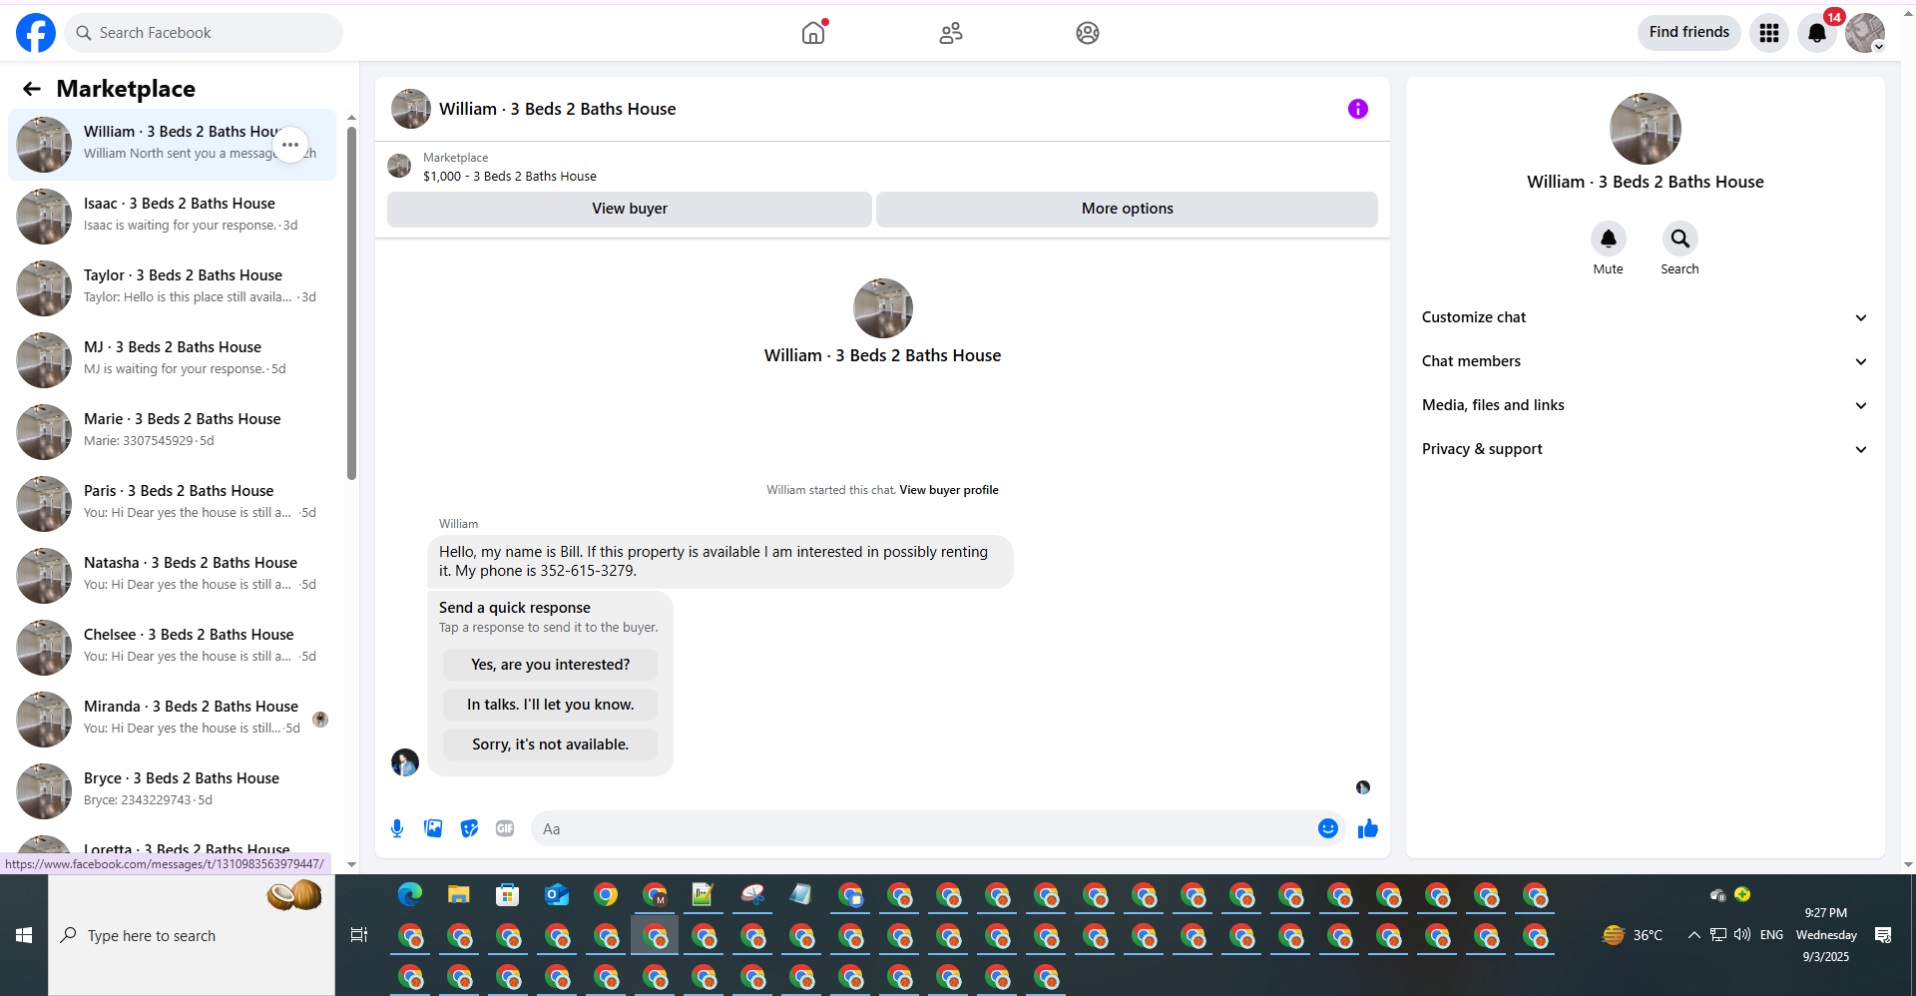
Task: Open account profile picture menu
Action: click(x=1865, y=33)
